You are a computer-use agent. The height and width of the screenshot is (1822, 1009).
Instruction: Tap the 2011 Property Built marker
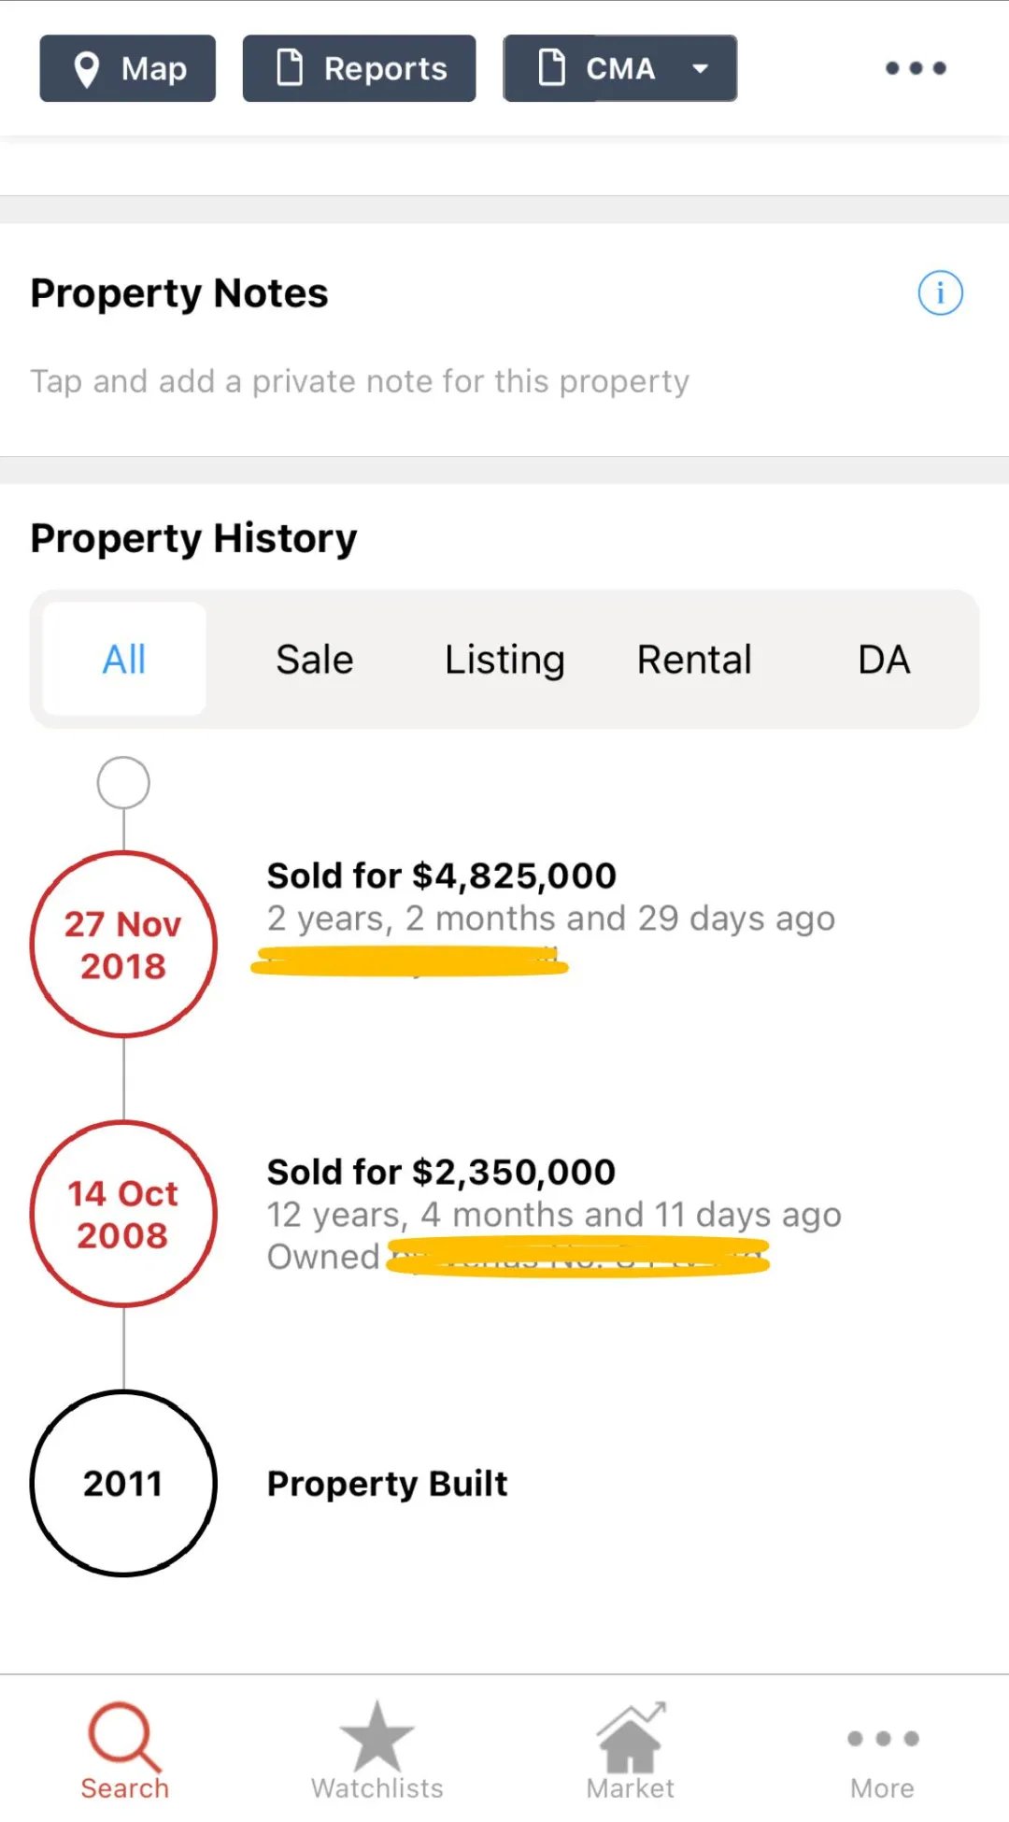point(123,1483)
